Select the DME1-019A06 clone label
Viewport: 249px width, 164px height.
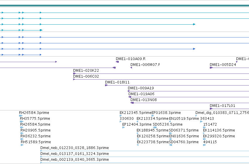tap(141, 94)
